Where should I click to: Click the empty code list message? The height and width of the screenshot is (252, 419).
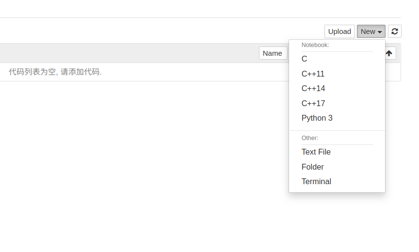(55, 72)
